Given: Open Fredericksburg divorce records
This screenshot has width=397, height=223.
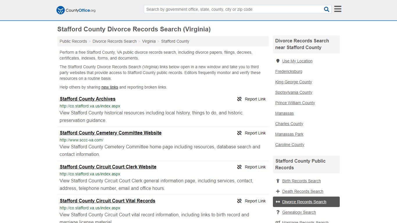Looking at the screenshot, I should pyautogui.click(x=289, y=71).
